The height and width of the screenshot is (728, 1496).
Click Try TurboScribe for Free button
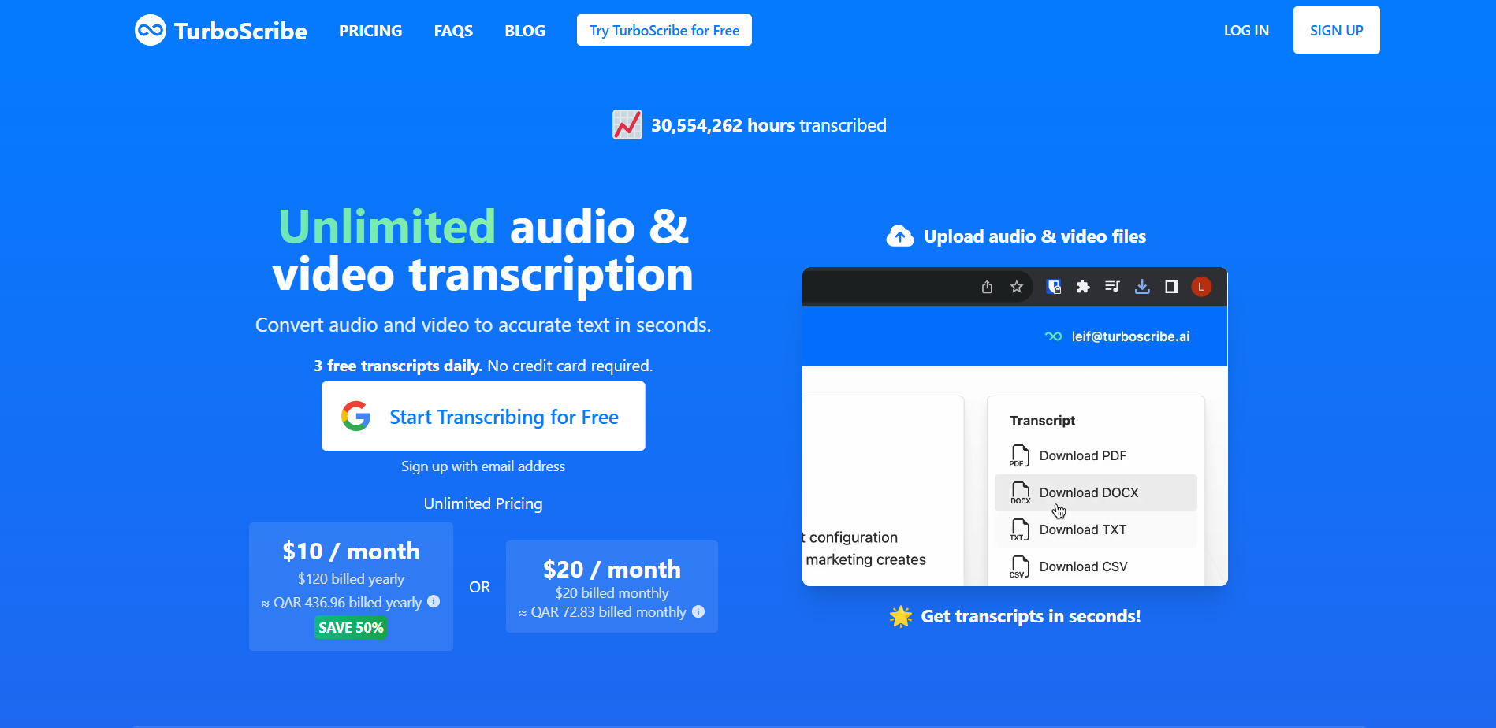[x=664, y=30]
